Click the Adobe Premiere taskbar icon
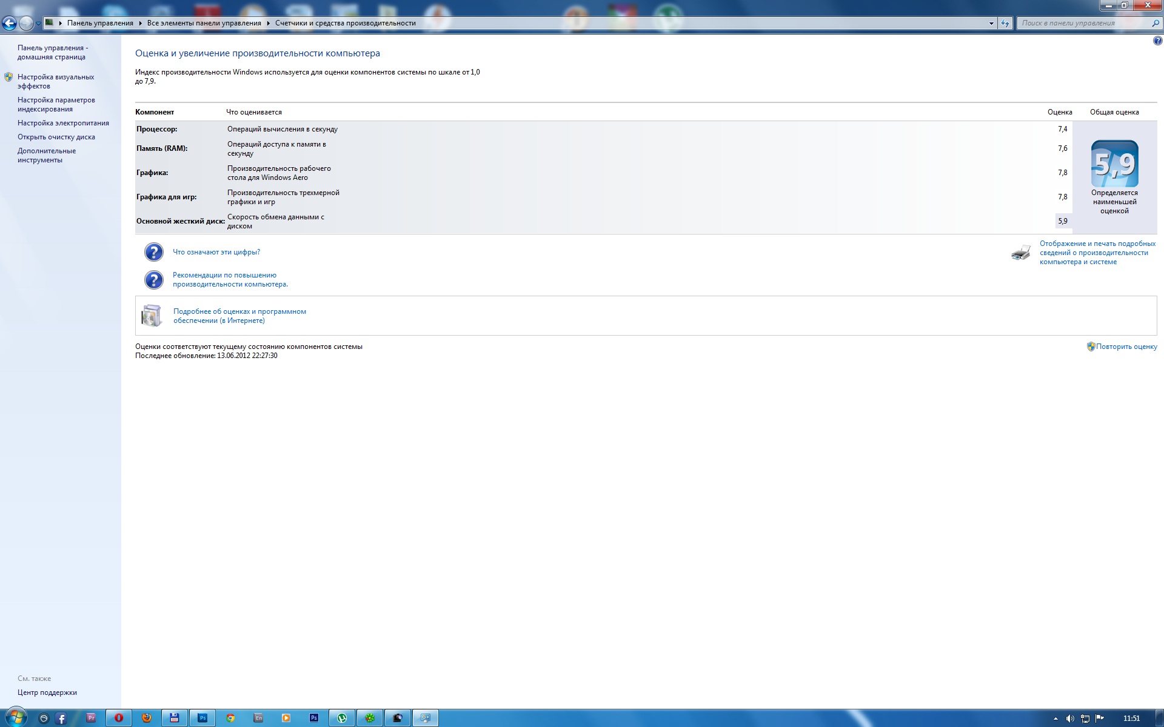 point(91,718)
